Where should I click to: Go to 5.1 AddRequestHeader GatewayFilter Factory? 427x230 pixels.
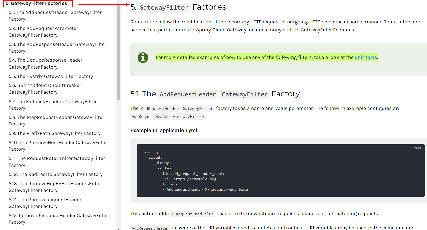(55, 16)
